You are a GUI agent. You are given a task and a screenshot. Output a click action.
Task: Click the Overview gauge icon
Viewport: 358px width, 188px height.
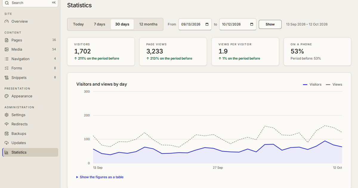point(7,21)
